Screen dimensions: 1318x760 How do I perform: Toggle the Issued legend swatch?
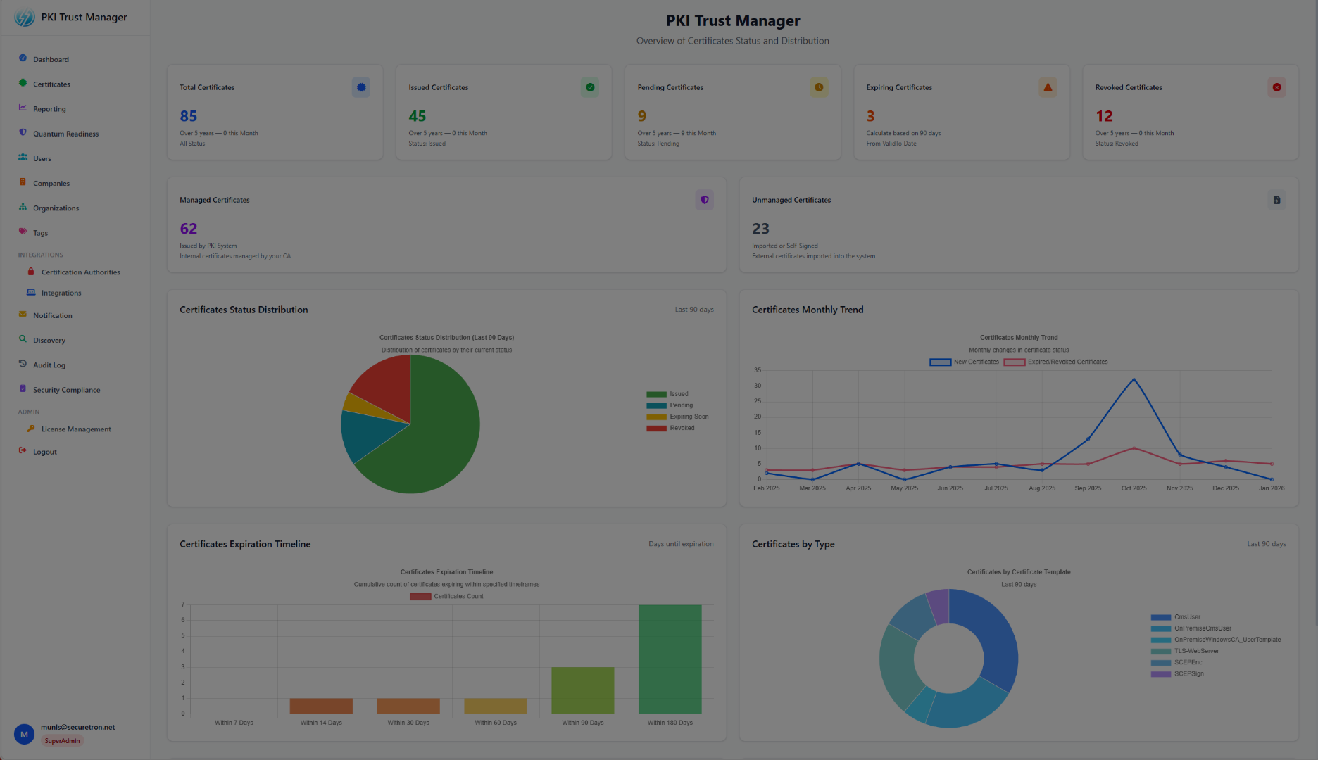(656, 394)
